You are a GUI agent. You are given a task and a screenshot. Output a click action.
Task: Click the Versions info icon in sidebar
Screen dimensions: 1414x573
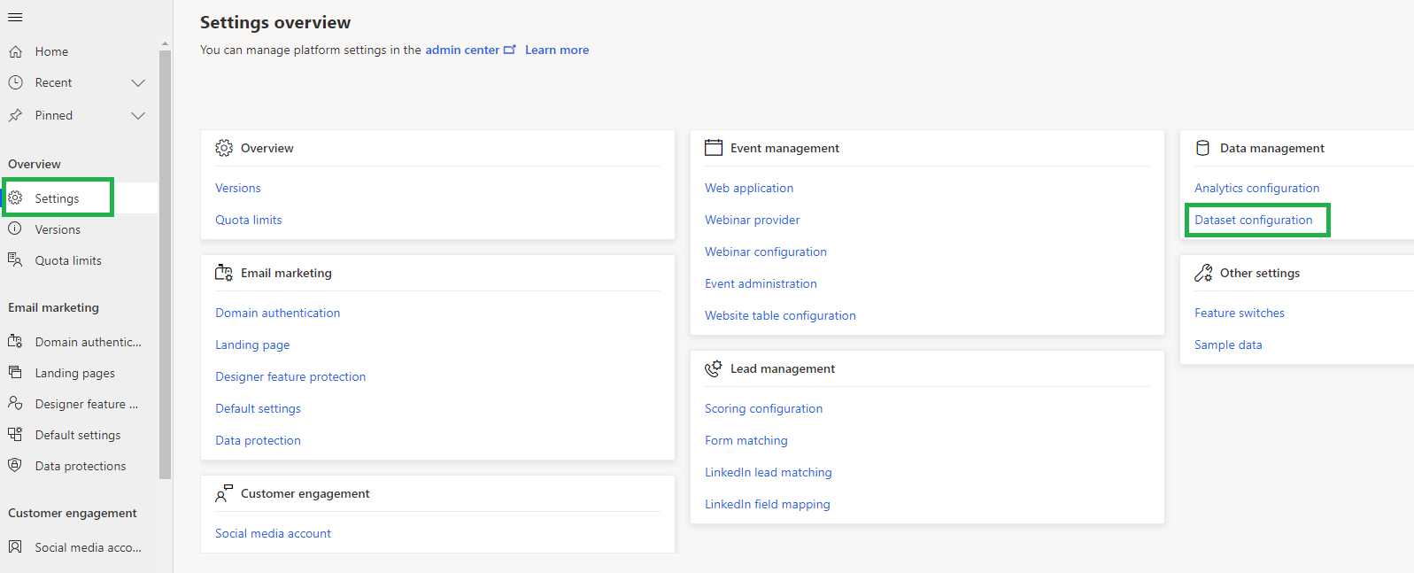15,229
